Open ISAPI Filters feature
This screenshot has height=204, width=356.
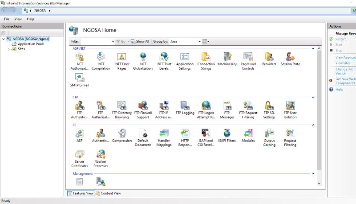point(227,135)
